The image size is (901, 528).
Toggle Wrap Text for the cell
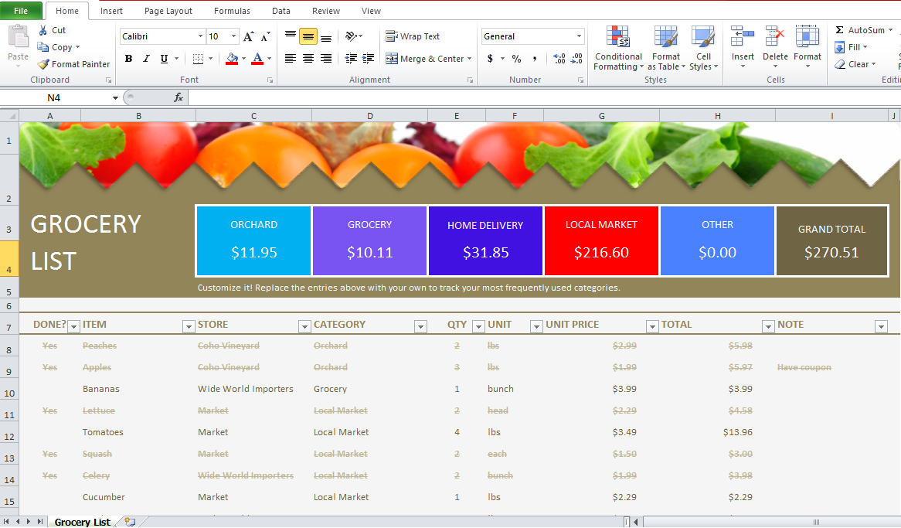tap(413, 36)
